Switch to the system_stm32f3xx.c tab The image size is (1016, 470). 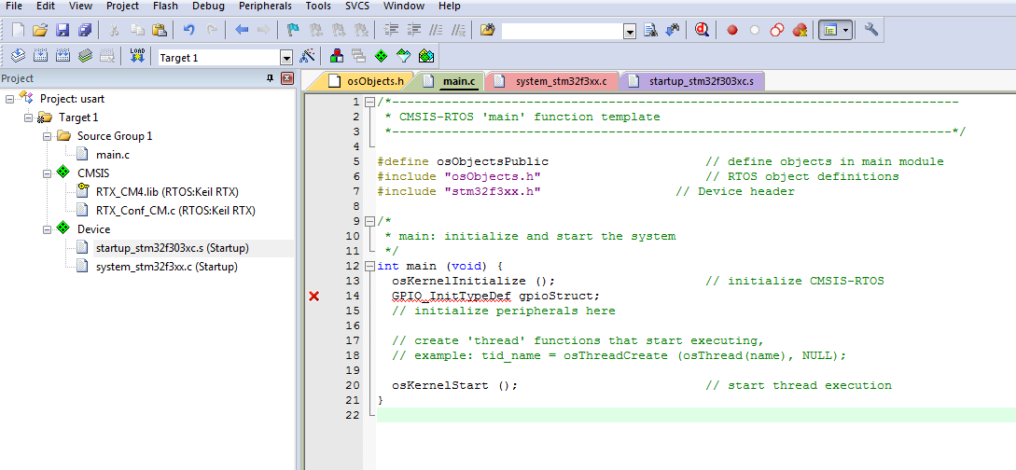pos(550,81)
